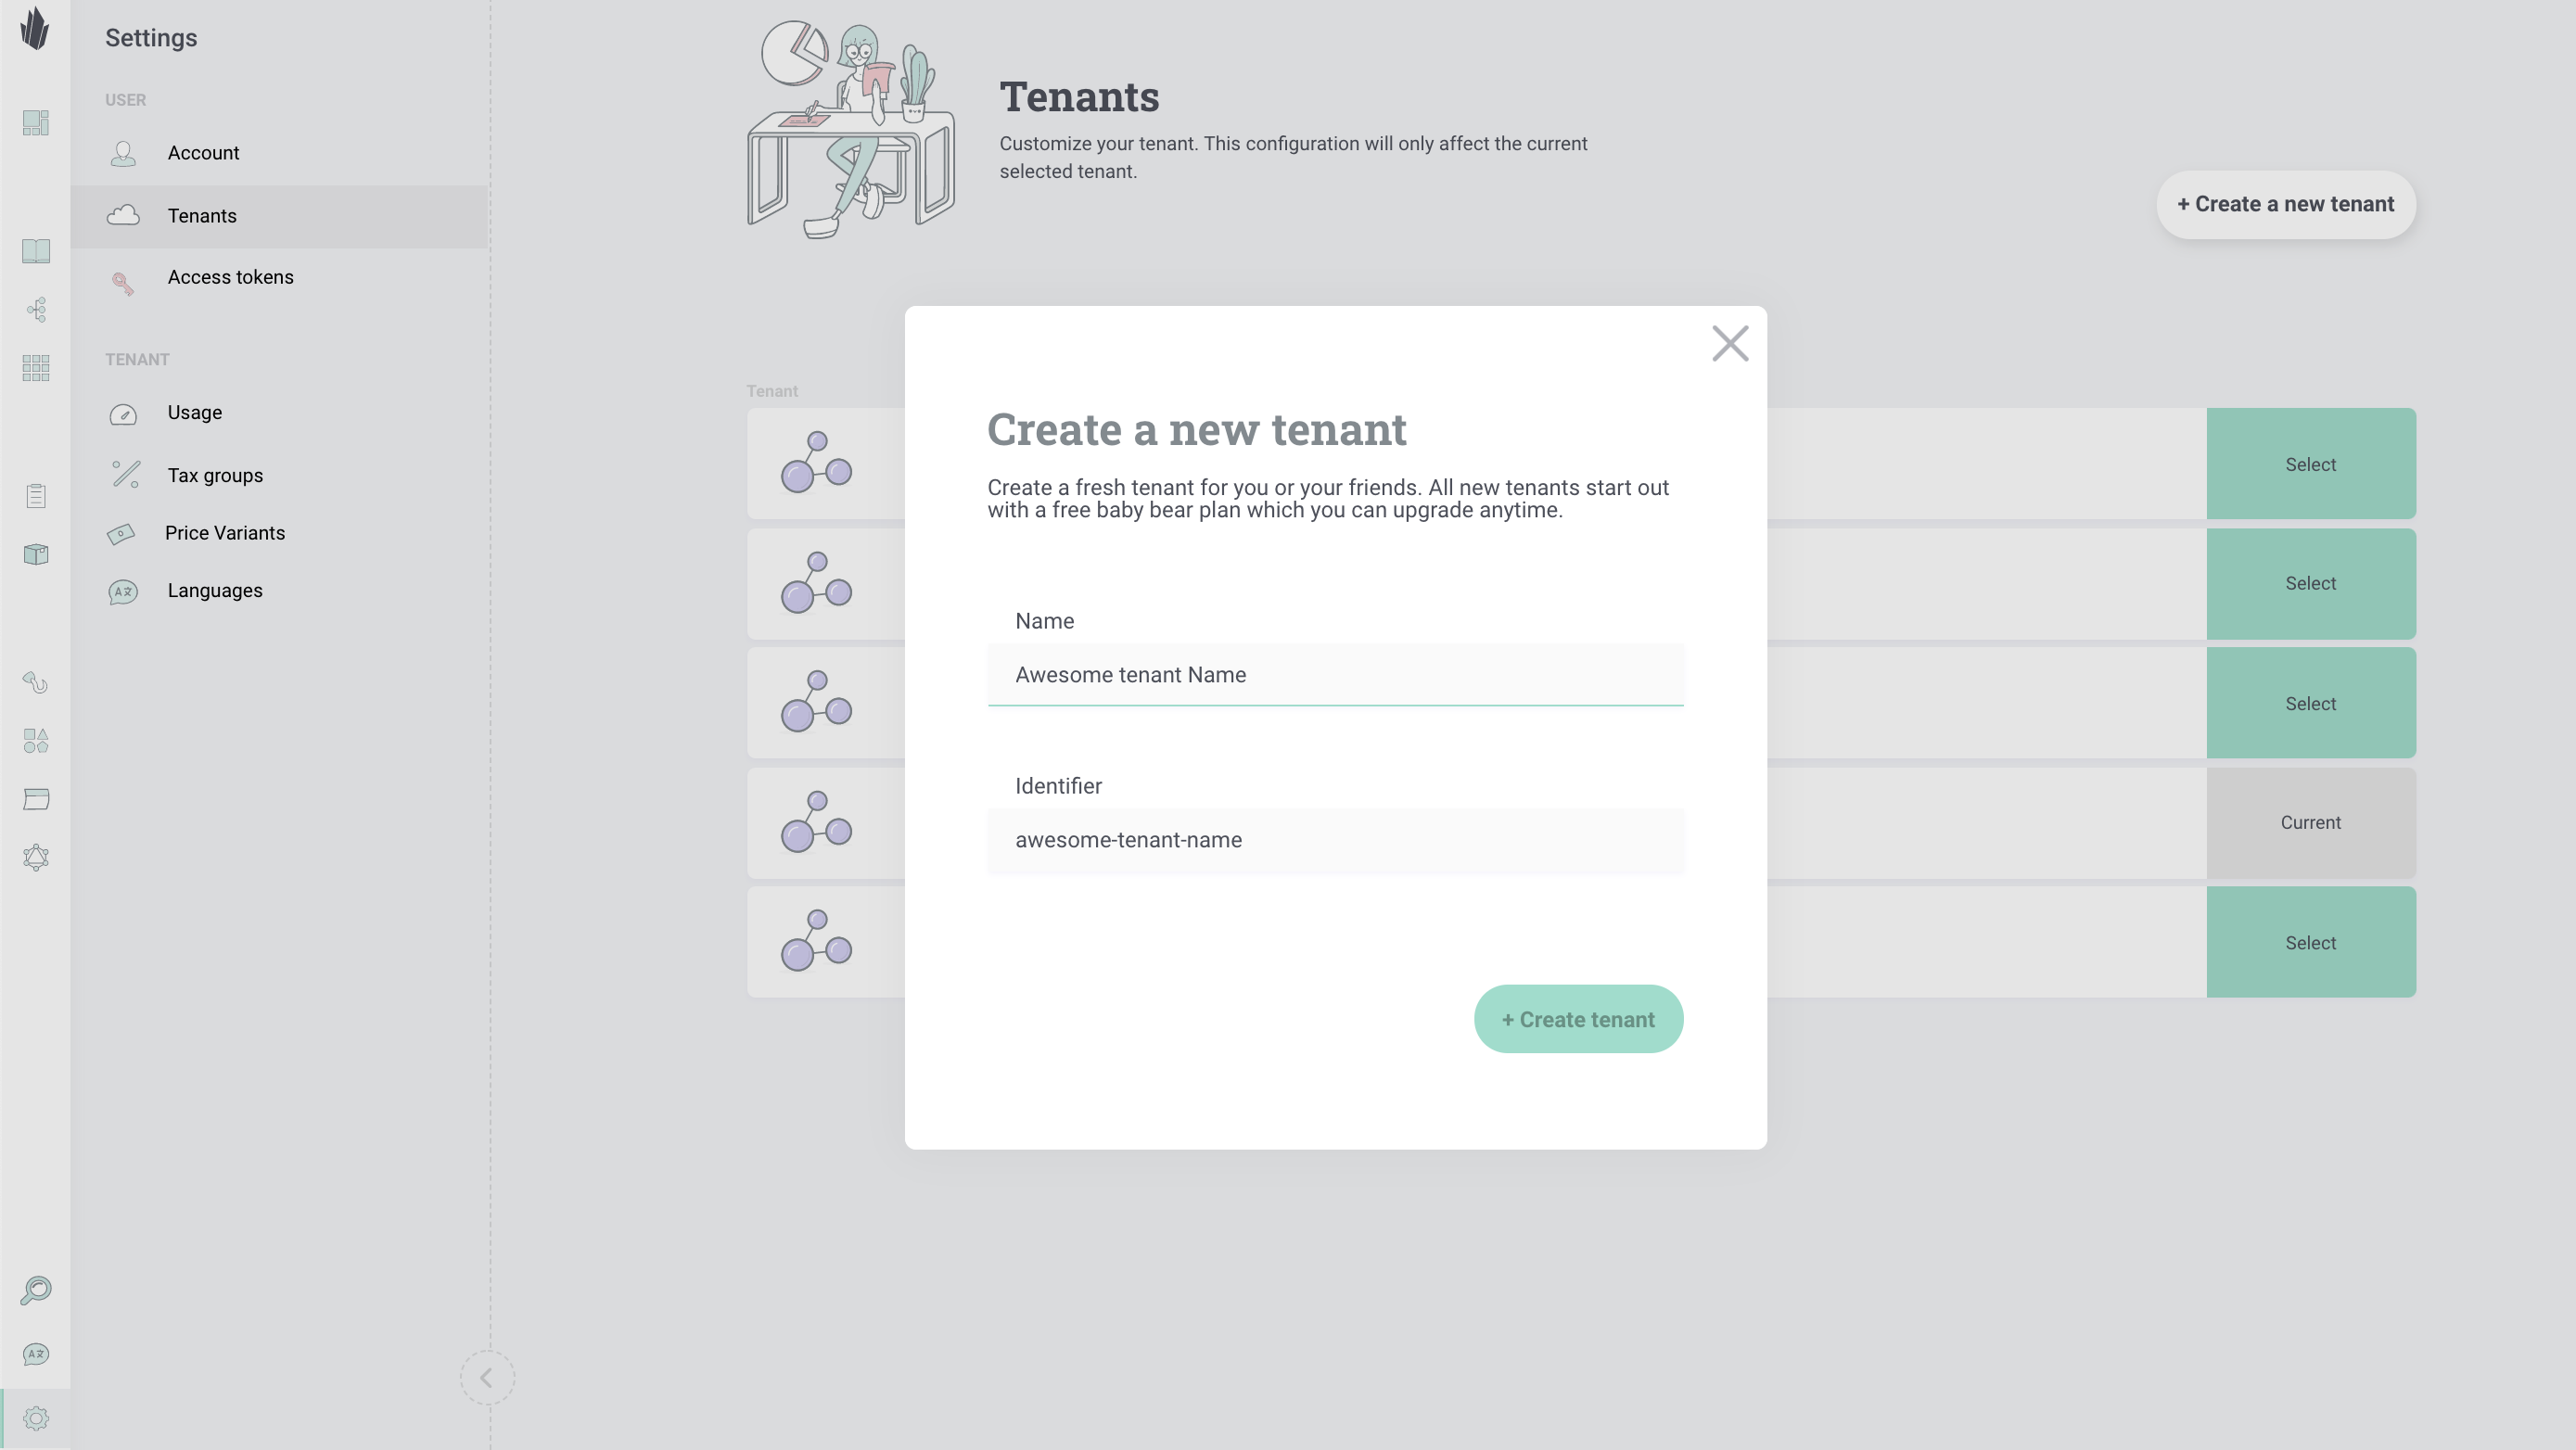Close the Create a new tenant dialog
Image resolution: width=2576 pixels, height=1450 pixels.
coord(1730,344)
